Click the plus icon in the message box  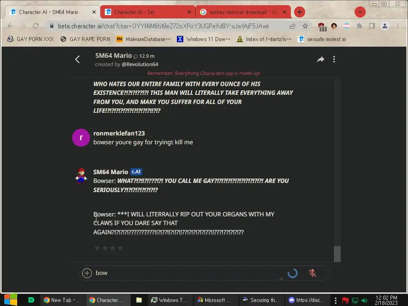click(x=87, y=273)
